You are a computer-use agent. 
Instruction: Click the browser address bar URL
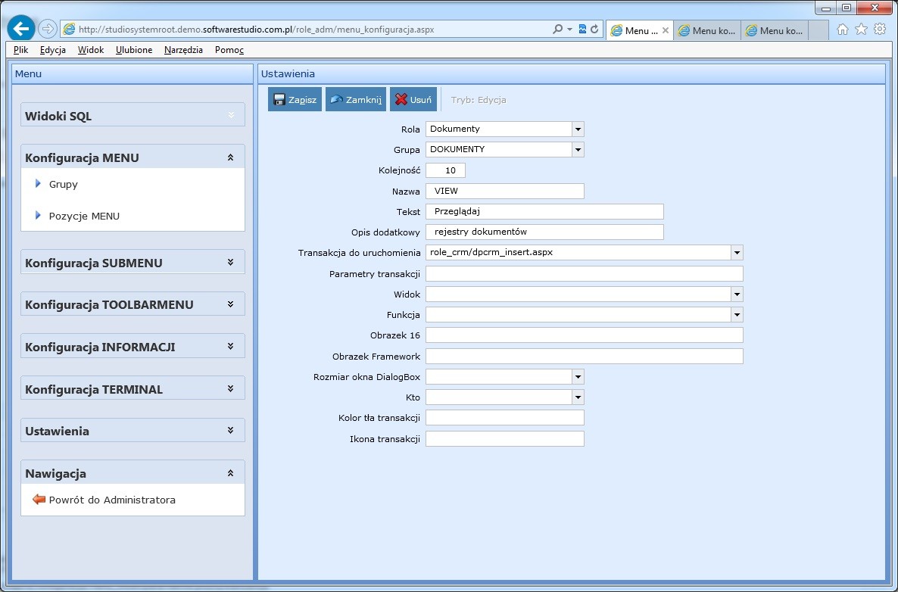tap(256, 30)
